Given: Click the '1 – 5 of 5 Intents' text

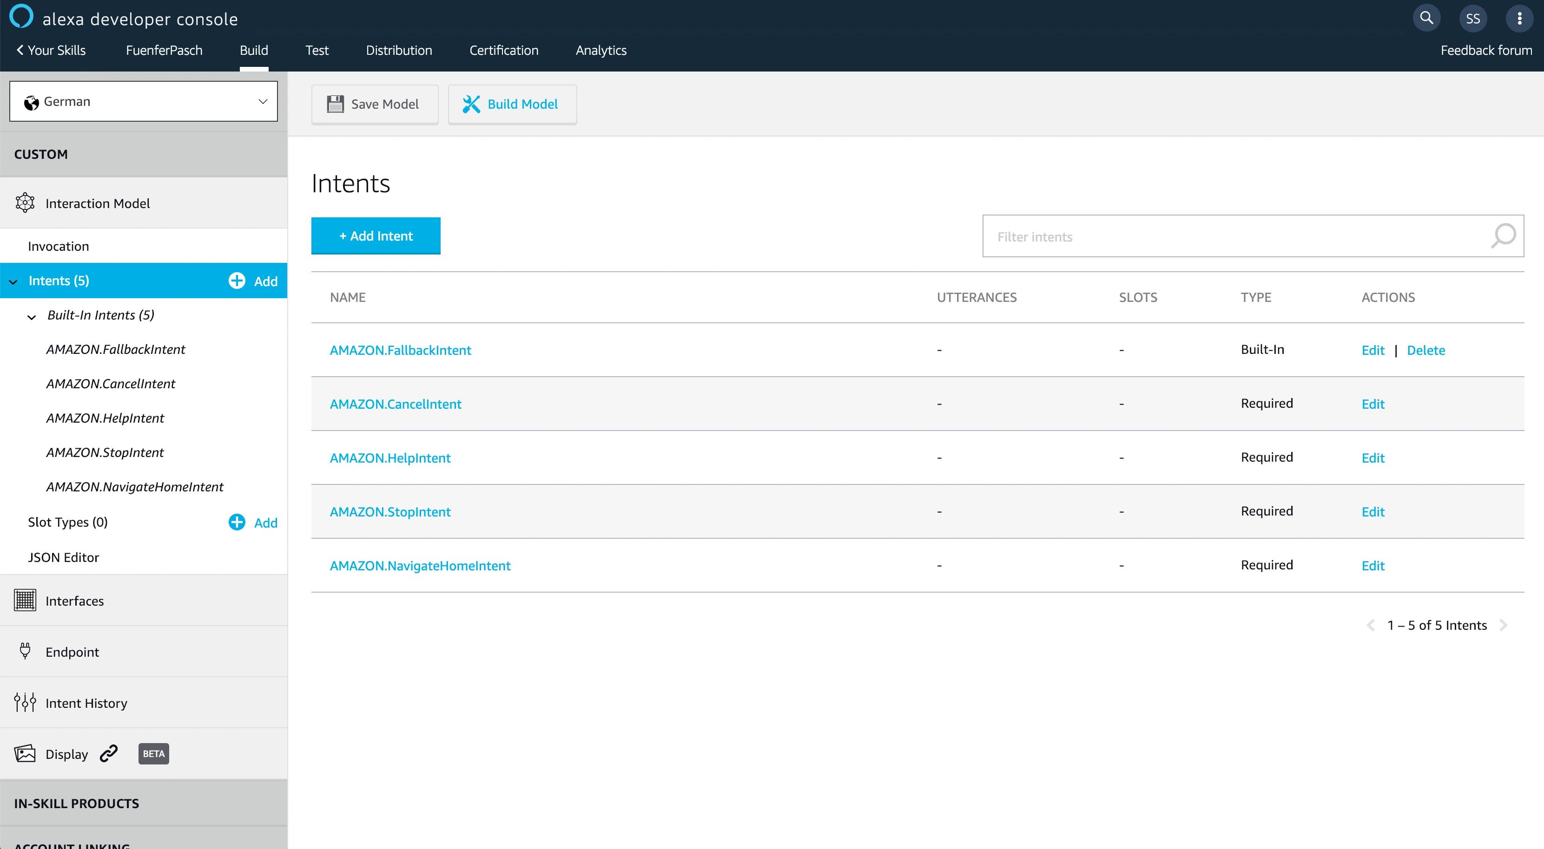Looking at the screenshot, I should click(1437, 626).
